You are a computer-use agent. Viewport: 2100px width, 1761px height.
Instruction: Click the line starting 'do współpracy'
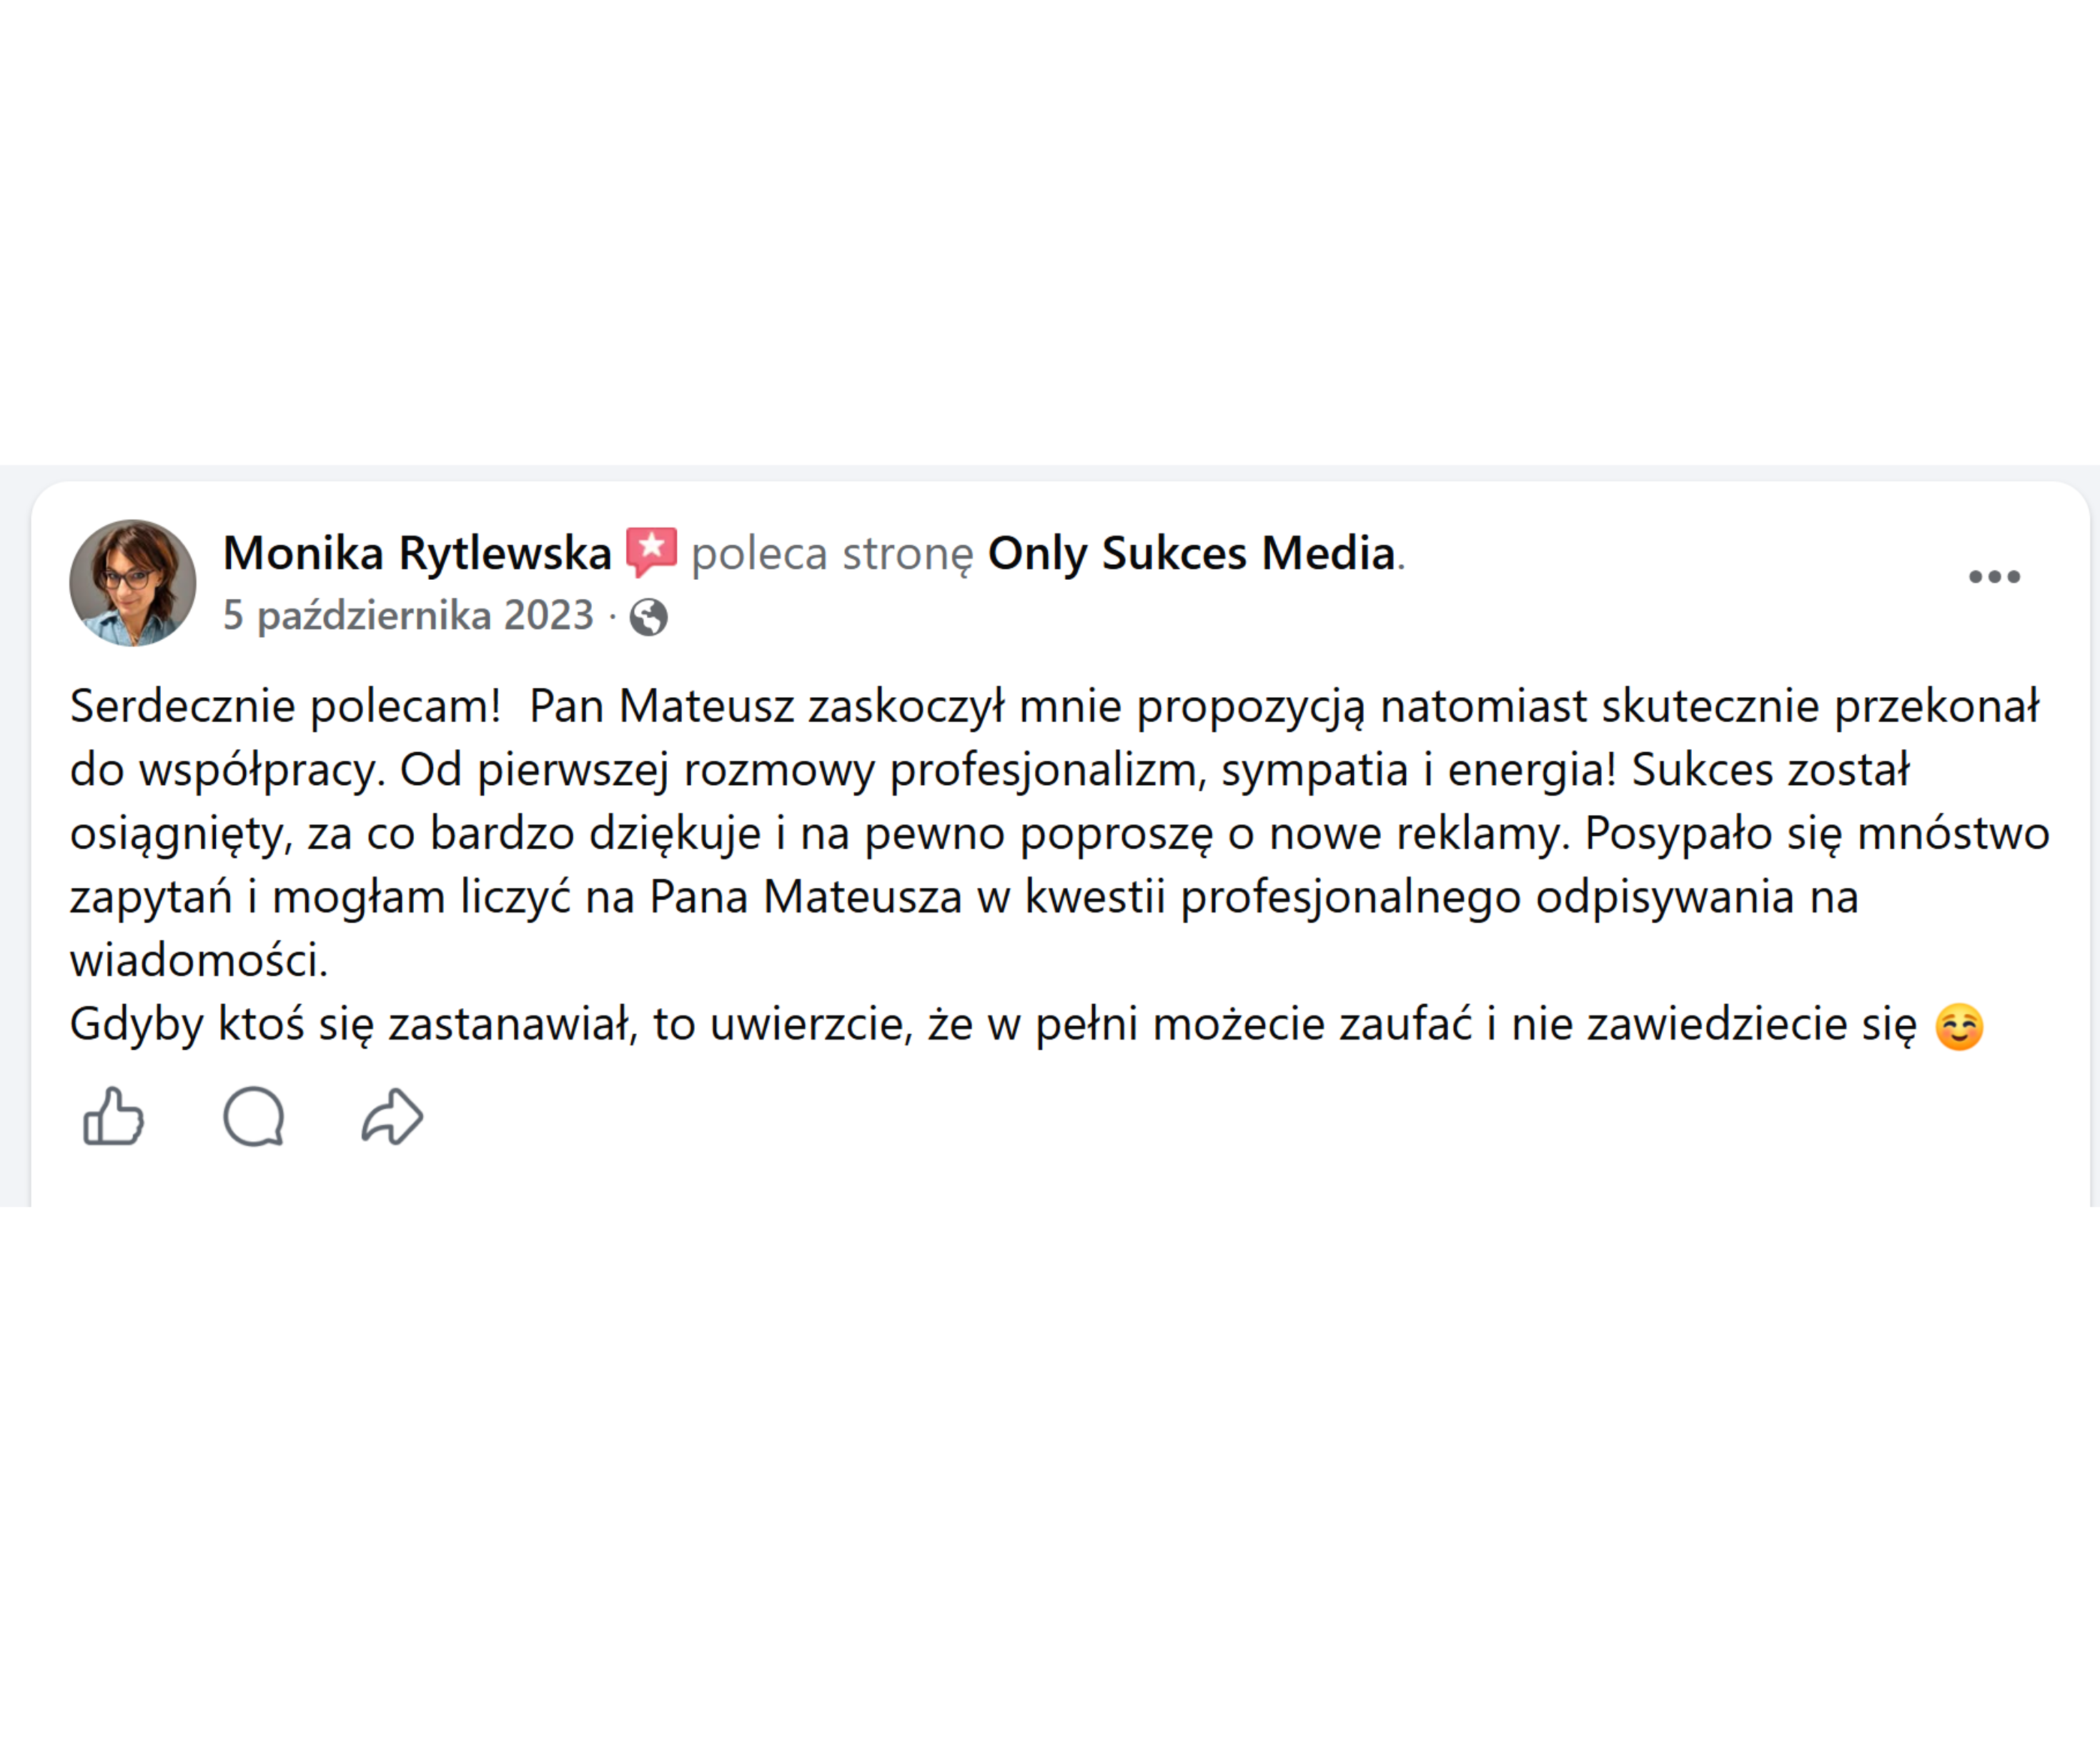pos(990,771)
